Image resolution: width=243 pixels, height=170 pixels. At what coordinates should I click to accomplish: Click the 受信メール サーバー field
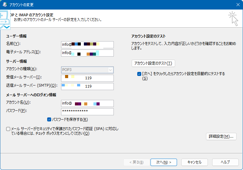(x=88, y=78)
